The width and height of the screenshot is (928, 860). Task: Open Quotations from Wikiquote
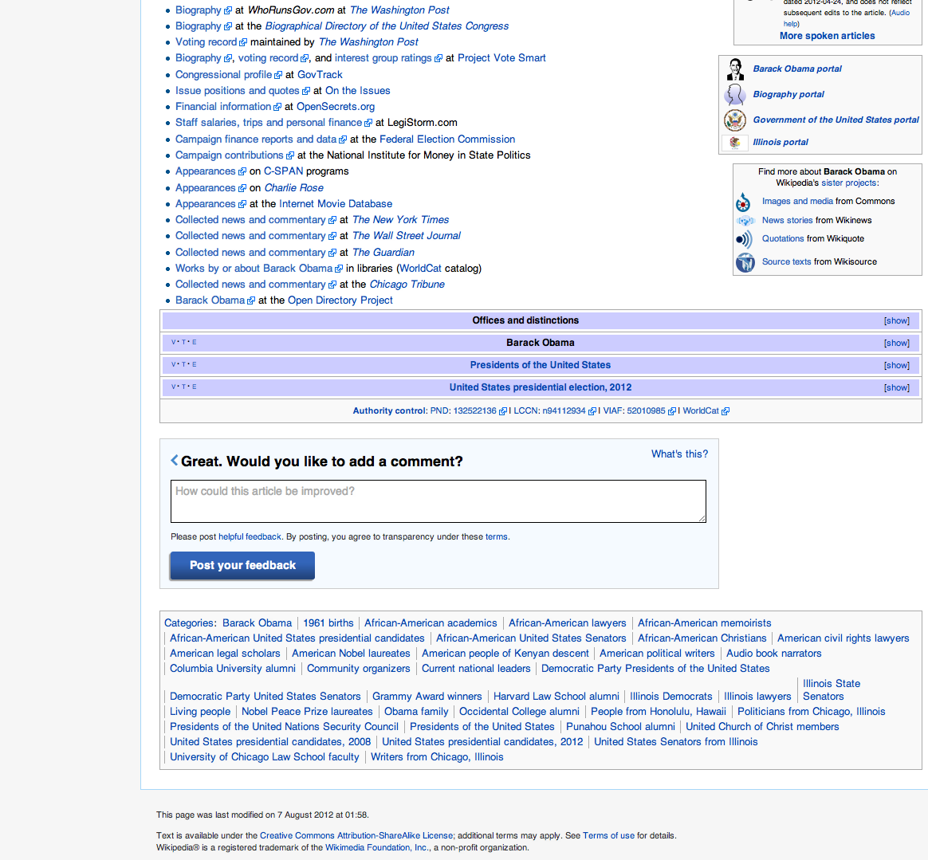[783, 238]
